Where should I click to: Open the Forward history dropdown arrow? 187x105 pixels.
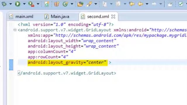[161, 4]
